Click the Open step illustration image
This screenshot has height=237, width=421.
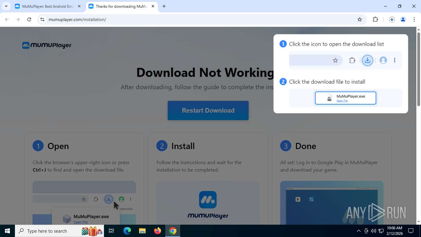pyautogui.click(x=84, y=203)
